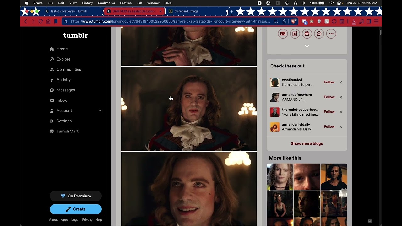This screenshot has width=402, height=226.
Task: Expand the blog card with the down chevron
Action: (307, 46)
